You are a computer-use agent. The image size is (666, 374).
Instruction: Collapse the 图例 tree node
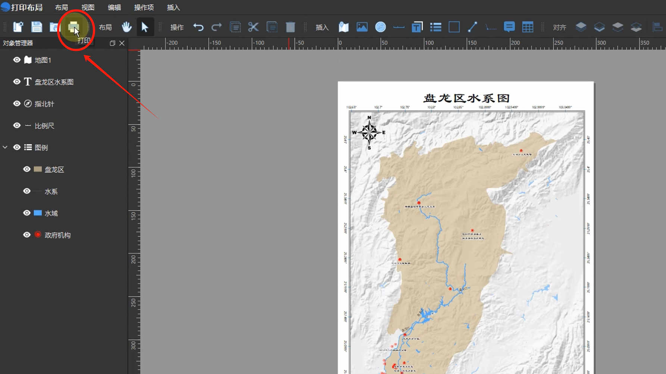tap(5, 147)
